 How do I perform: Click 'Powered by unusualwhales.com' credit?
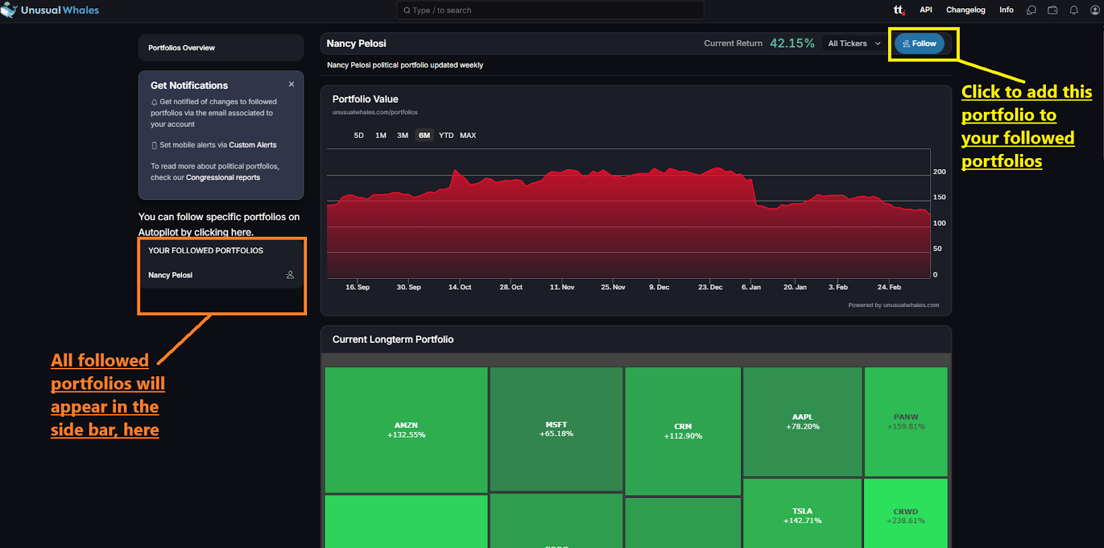tap(894, 305)
